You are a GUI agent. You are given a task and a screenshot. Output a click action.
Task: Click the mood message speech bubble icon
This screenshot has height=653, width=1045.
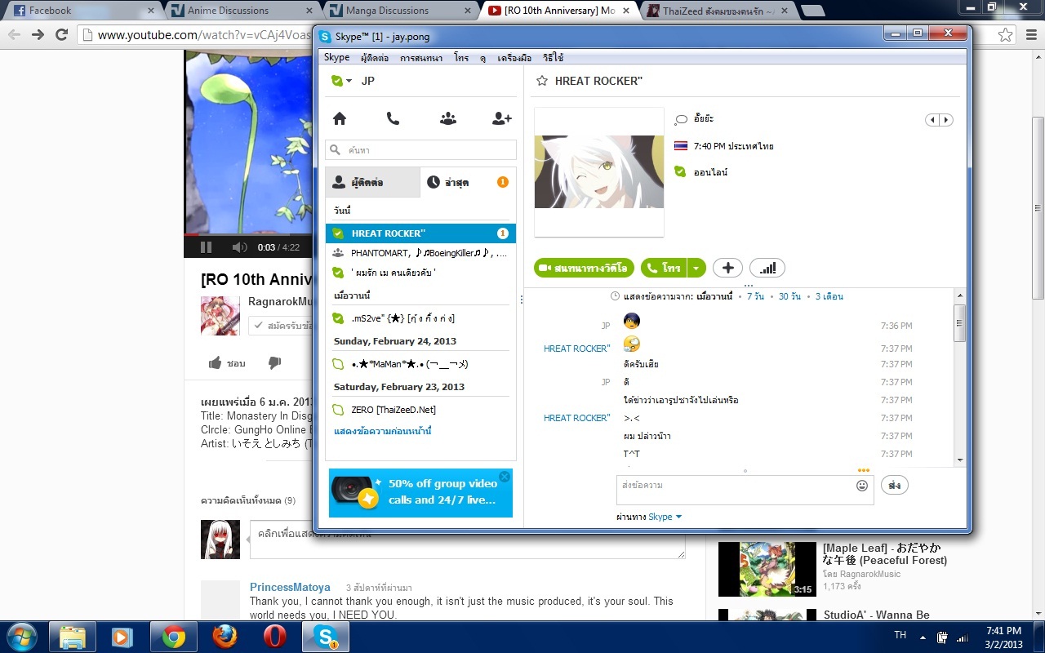(681, 119)
